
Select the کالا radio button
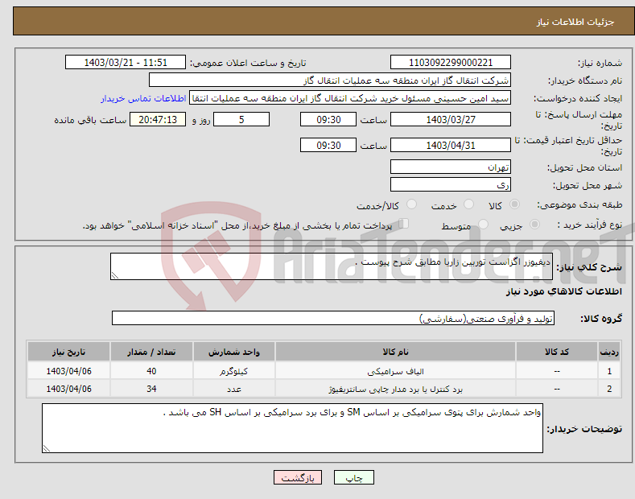click(x=514, y=204)
